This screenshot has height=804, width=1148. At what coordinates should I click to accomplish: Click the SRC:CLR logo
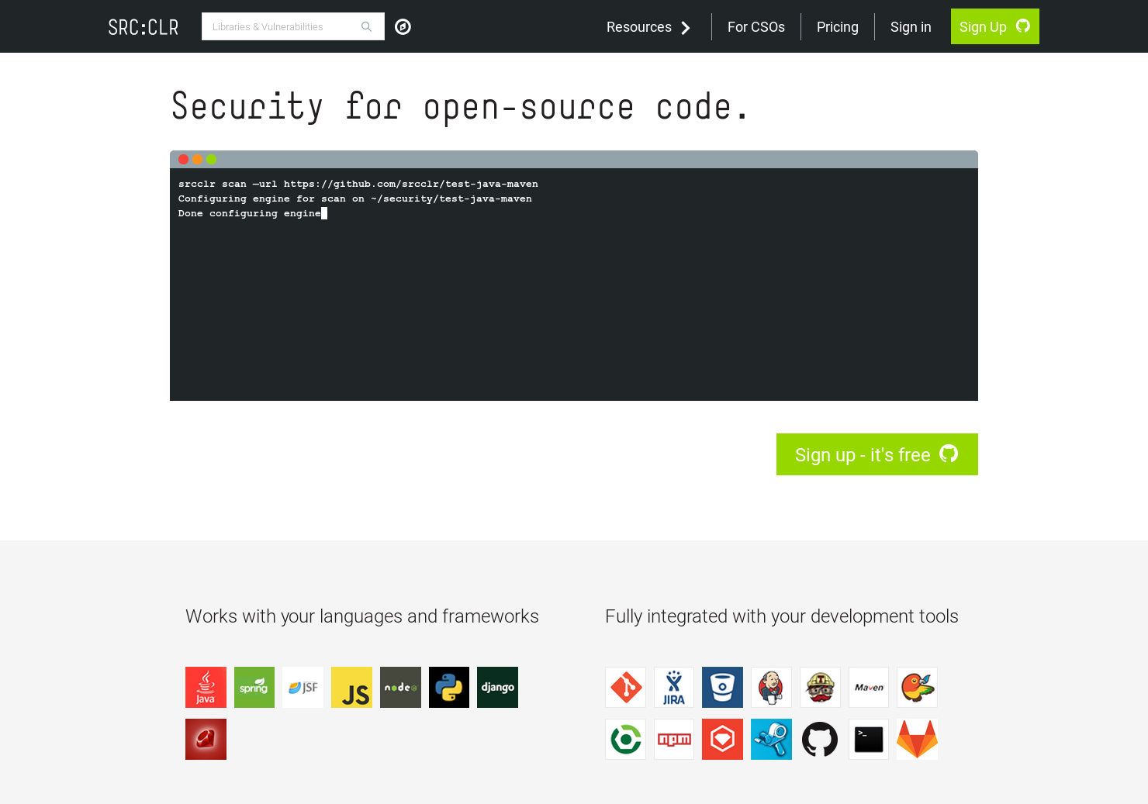(143, 26)
